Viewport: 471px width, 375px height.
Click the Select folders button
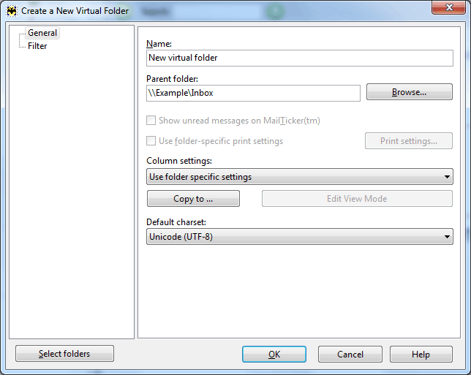(x=64, y=354)
